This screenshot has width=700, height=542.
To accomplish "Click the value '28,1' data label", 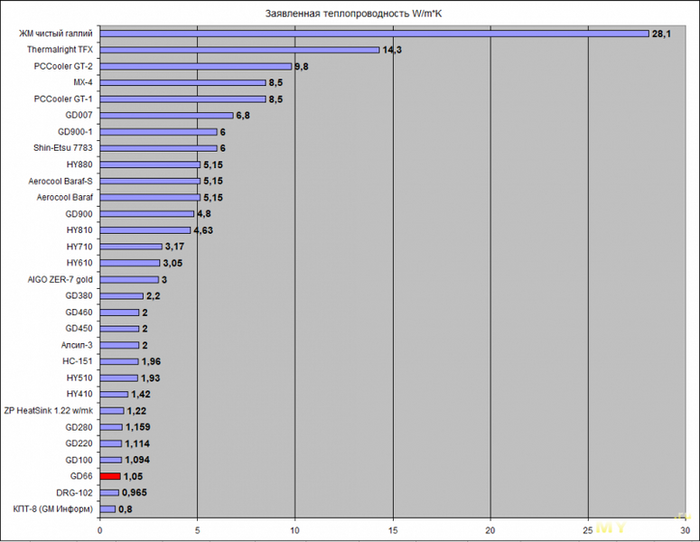I will [x=661, y=33].
